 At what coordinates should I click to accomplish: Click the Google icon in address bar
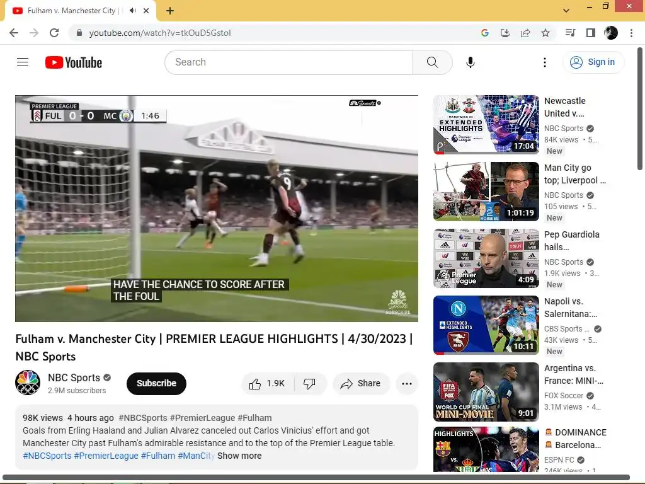tap(484, 33)
